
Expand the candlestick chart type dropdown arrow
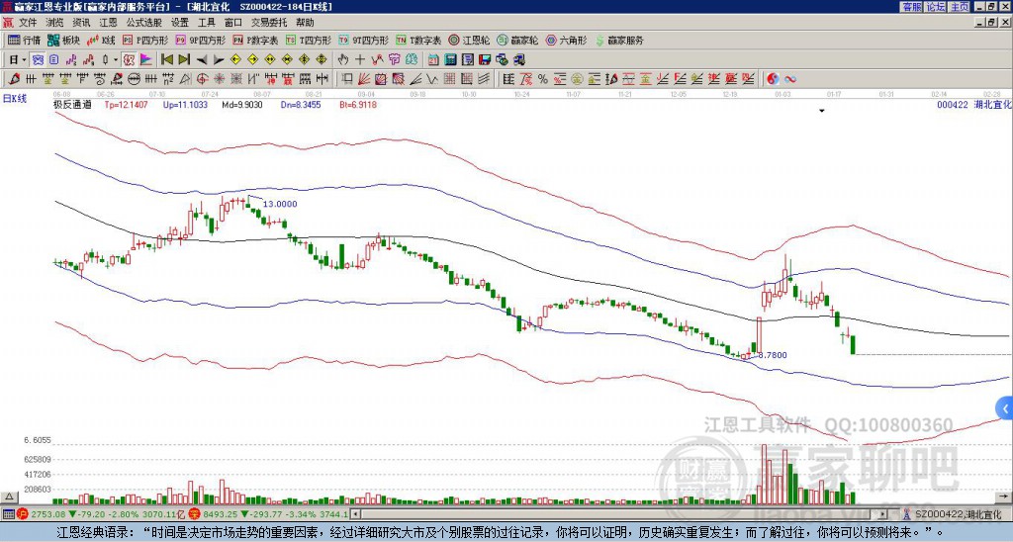pyautogui.click(x=116, y=60)
